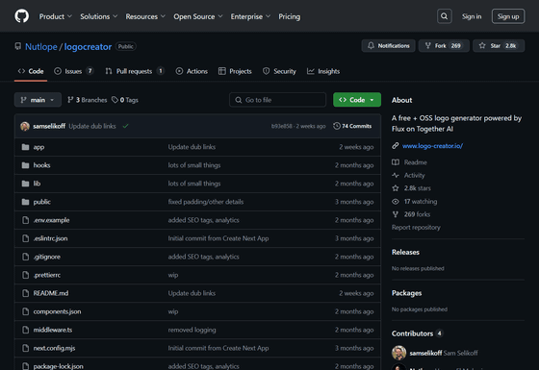The height and width of the screenshot is (370, 539).
Task: Click the Notifications bell icon
Action: 371,46
